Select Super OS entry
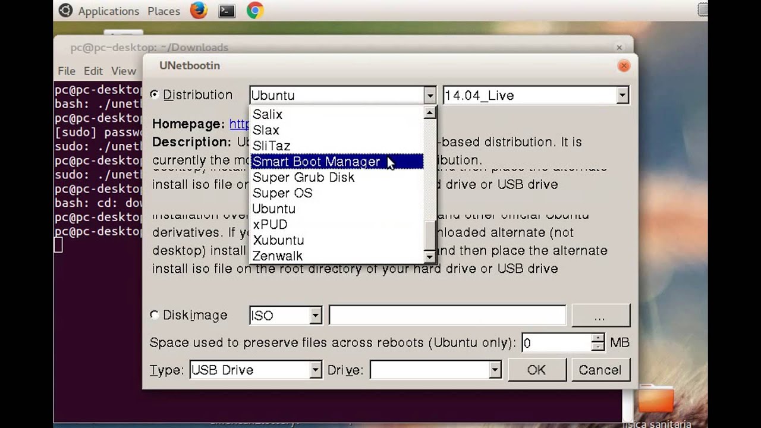The width and height of the screenshot is (761, 428). point(337,193)
